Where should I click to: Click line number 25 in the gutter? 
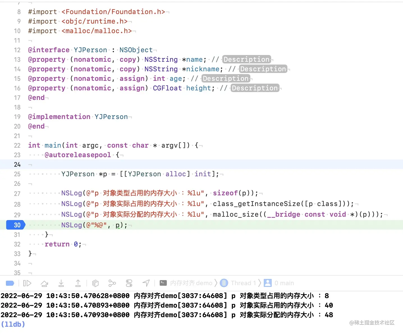coord(17,174)
